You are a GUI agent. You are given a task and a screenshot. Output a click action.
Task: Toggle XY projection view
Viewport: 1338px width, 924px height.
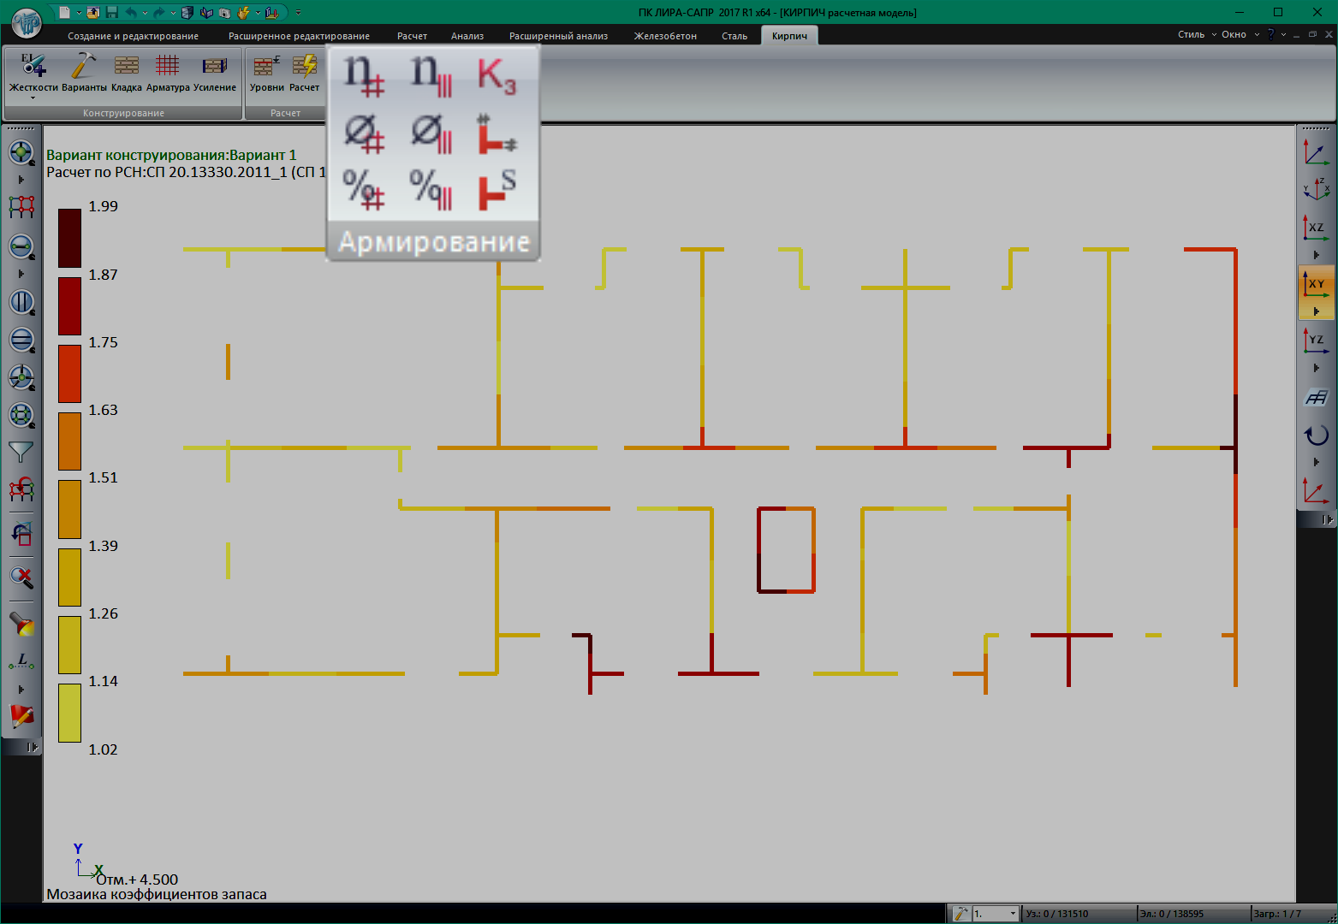pos(1316,285)
